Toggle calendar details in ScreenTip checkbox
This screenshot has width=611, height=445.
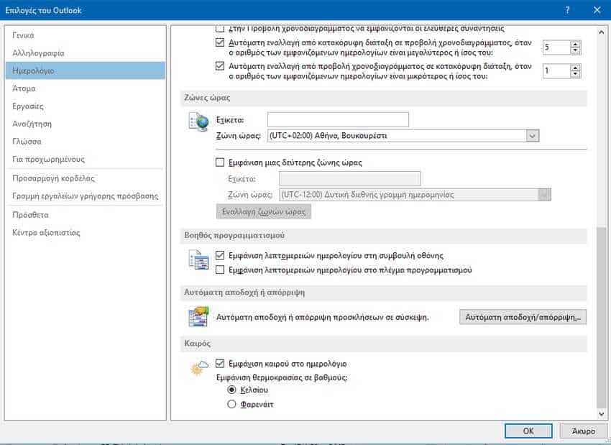click(220, 255)
